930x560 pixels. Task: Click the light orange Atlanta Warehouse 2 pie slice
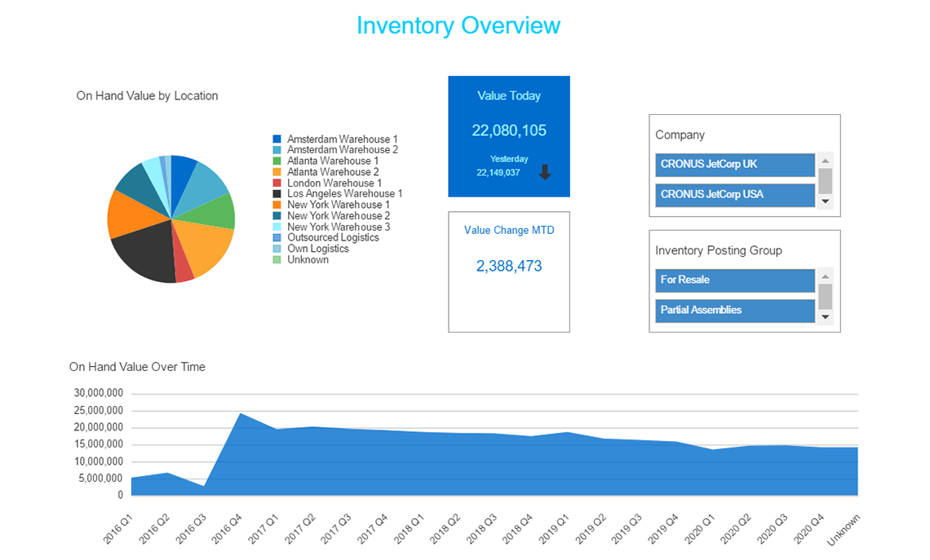205,246
